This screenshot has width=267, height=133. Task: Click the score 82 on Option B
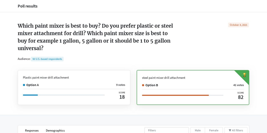coord(241,97)
